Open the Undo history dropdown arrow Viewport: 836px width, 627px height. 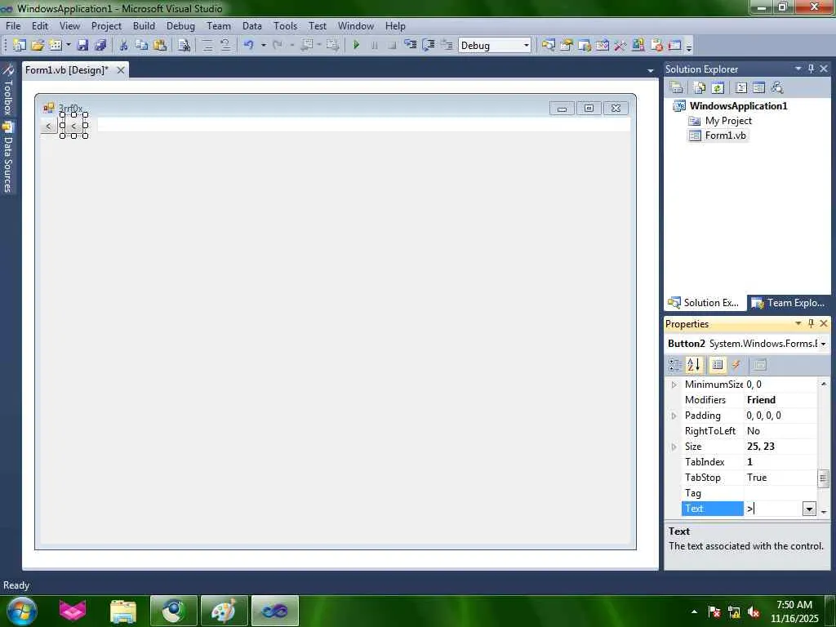coord(263,46)
